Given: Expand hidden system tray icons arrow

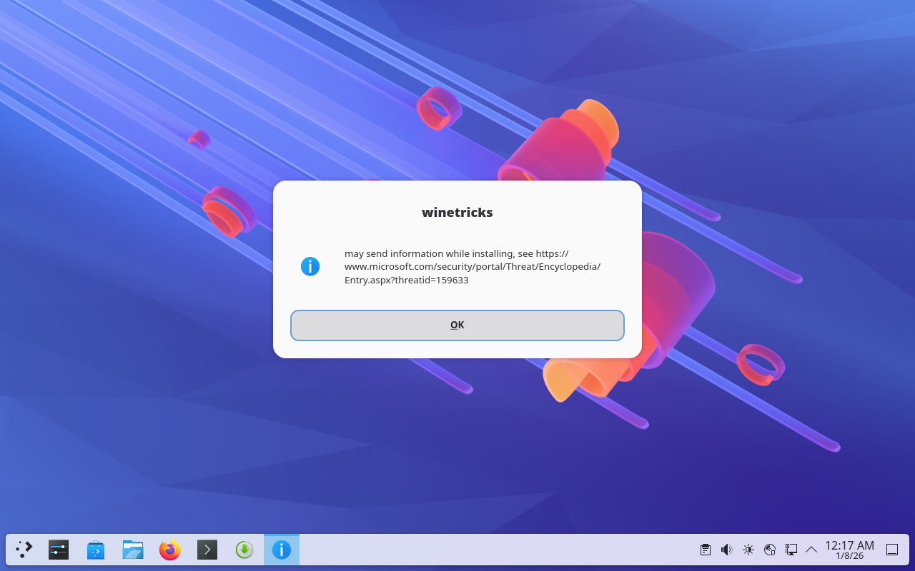Looking at the screenshot, I should (811, 550).
